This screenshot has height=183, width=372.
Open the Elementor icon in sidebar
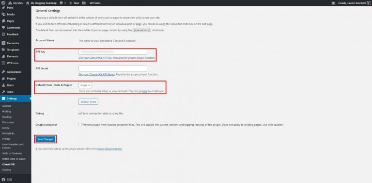click(3, 43)
